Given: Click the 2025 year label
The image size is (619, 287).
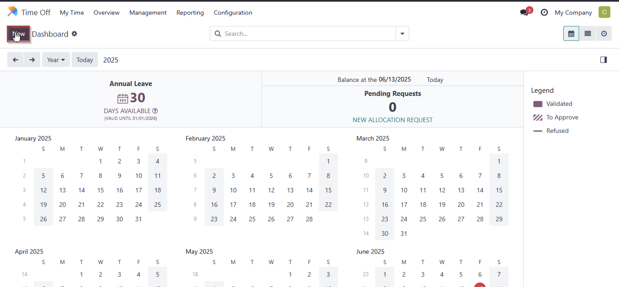Looking at the screenshot, I should [111, 60].
